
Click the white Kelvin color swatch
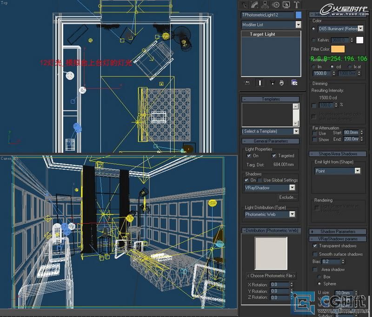359,40
